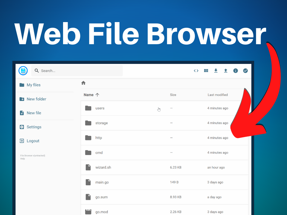Click the download icon in the toolbar
Viewport: 287px width, 215px height.
pyautogui.click(x=216, y=71)
